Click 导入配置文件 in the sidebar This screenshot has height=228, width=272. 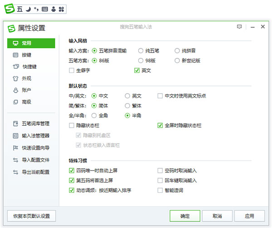(31, 160)
